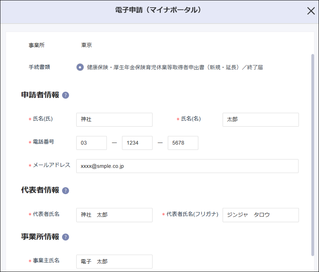This screenshot has width=319, height=272.
Task: Click the 東京 office name text
Action: tap(86, 45)
